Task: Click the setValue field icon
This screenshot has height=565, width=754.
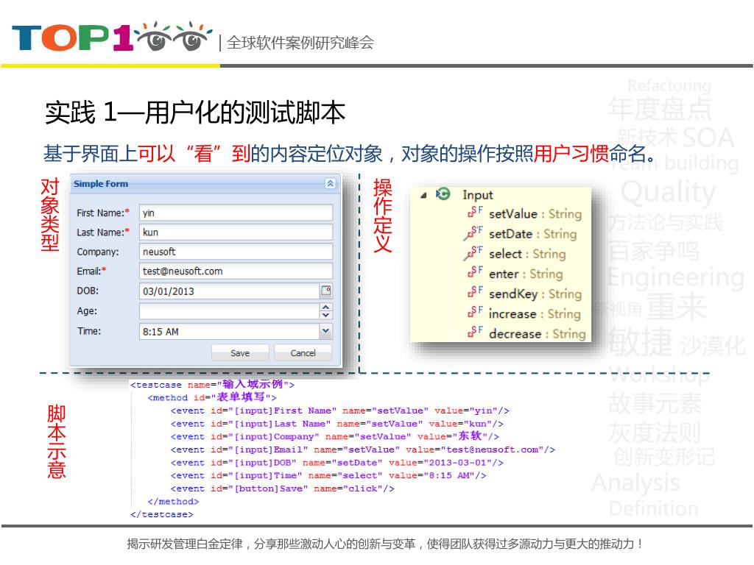Action: coord(475,212)
